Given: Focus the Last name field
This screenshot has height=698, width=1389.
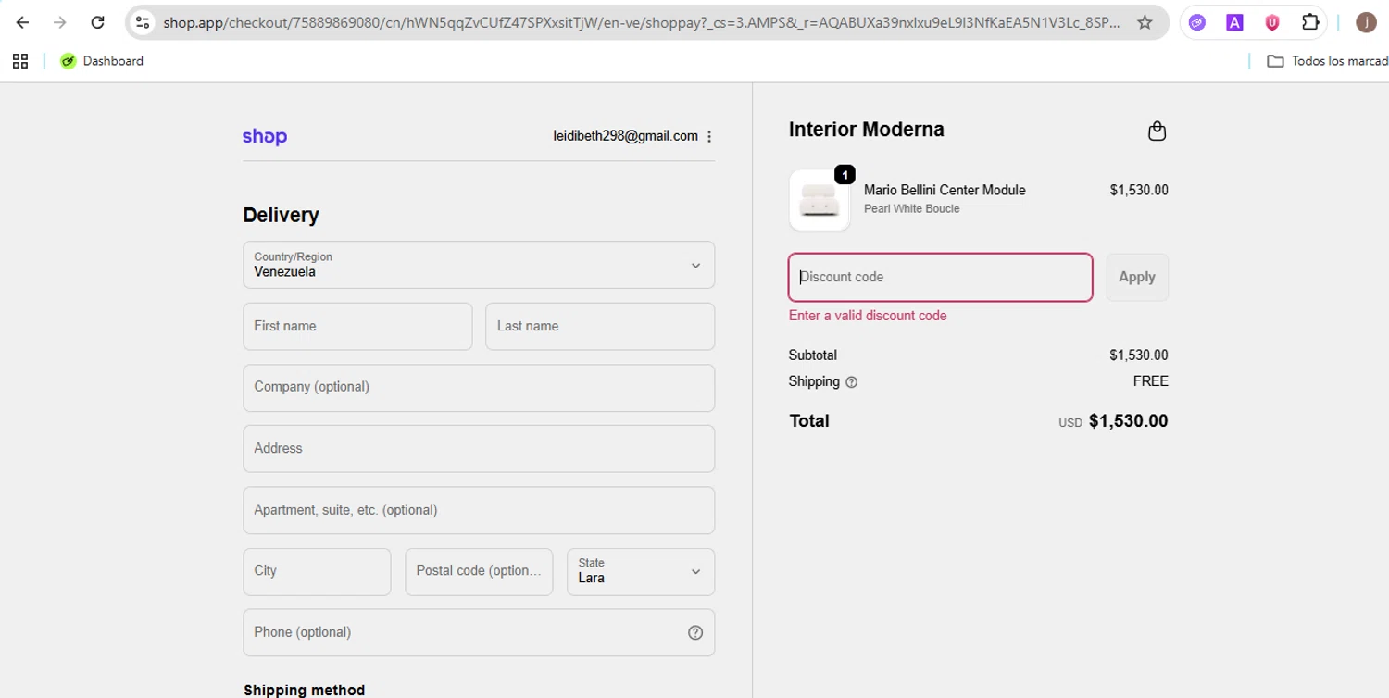Looking at the screenshot, I should [x=600, y=326].
